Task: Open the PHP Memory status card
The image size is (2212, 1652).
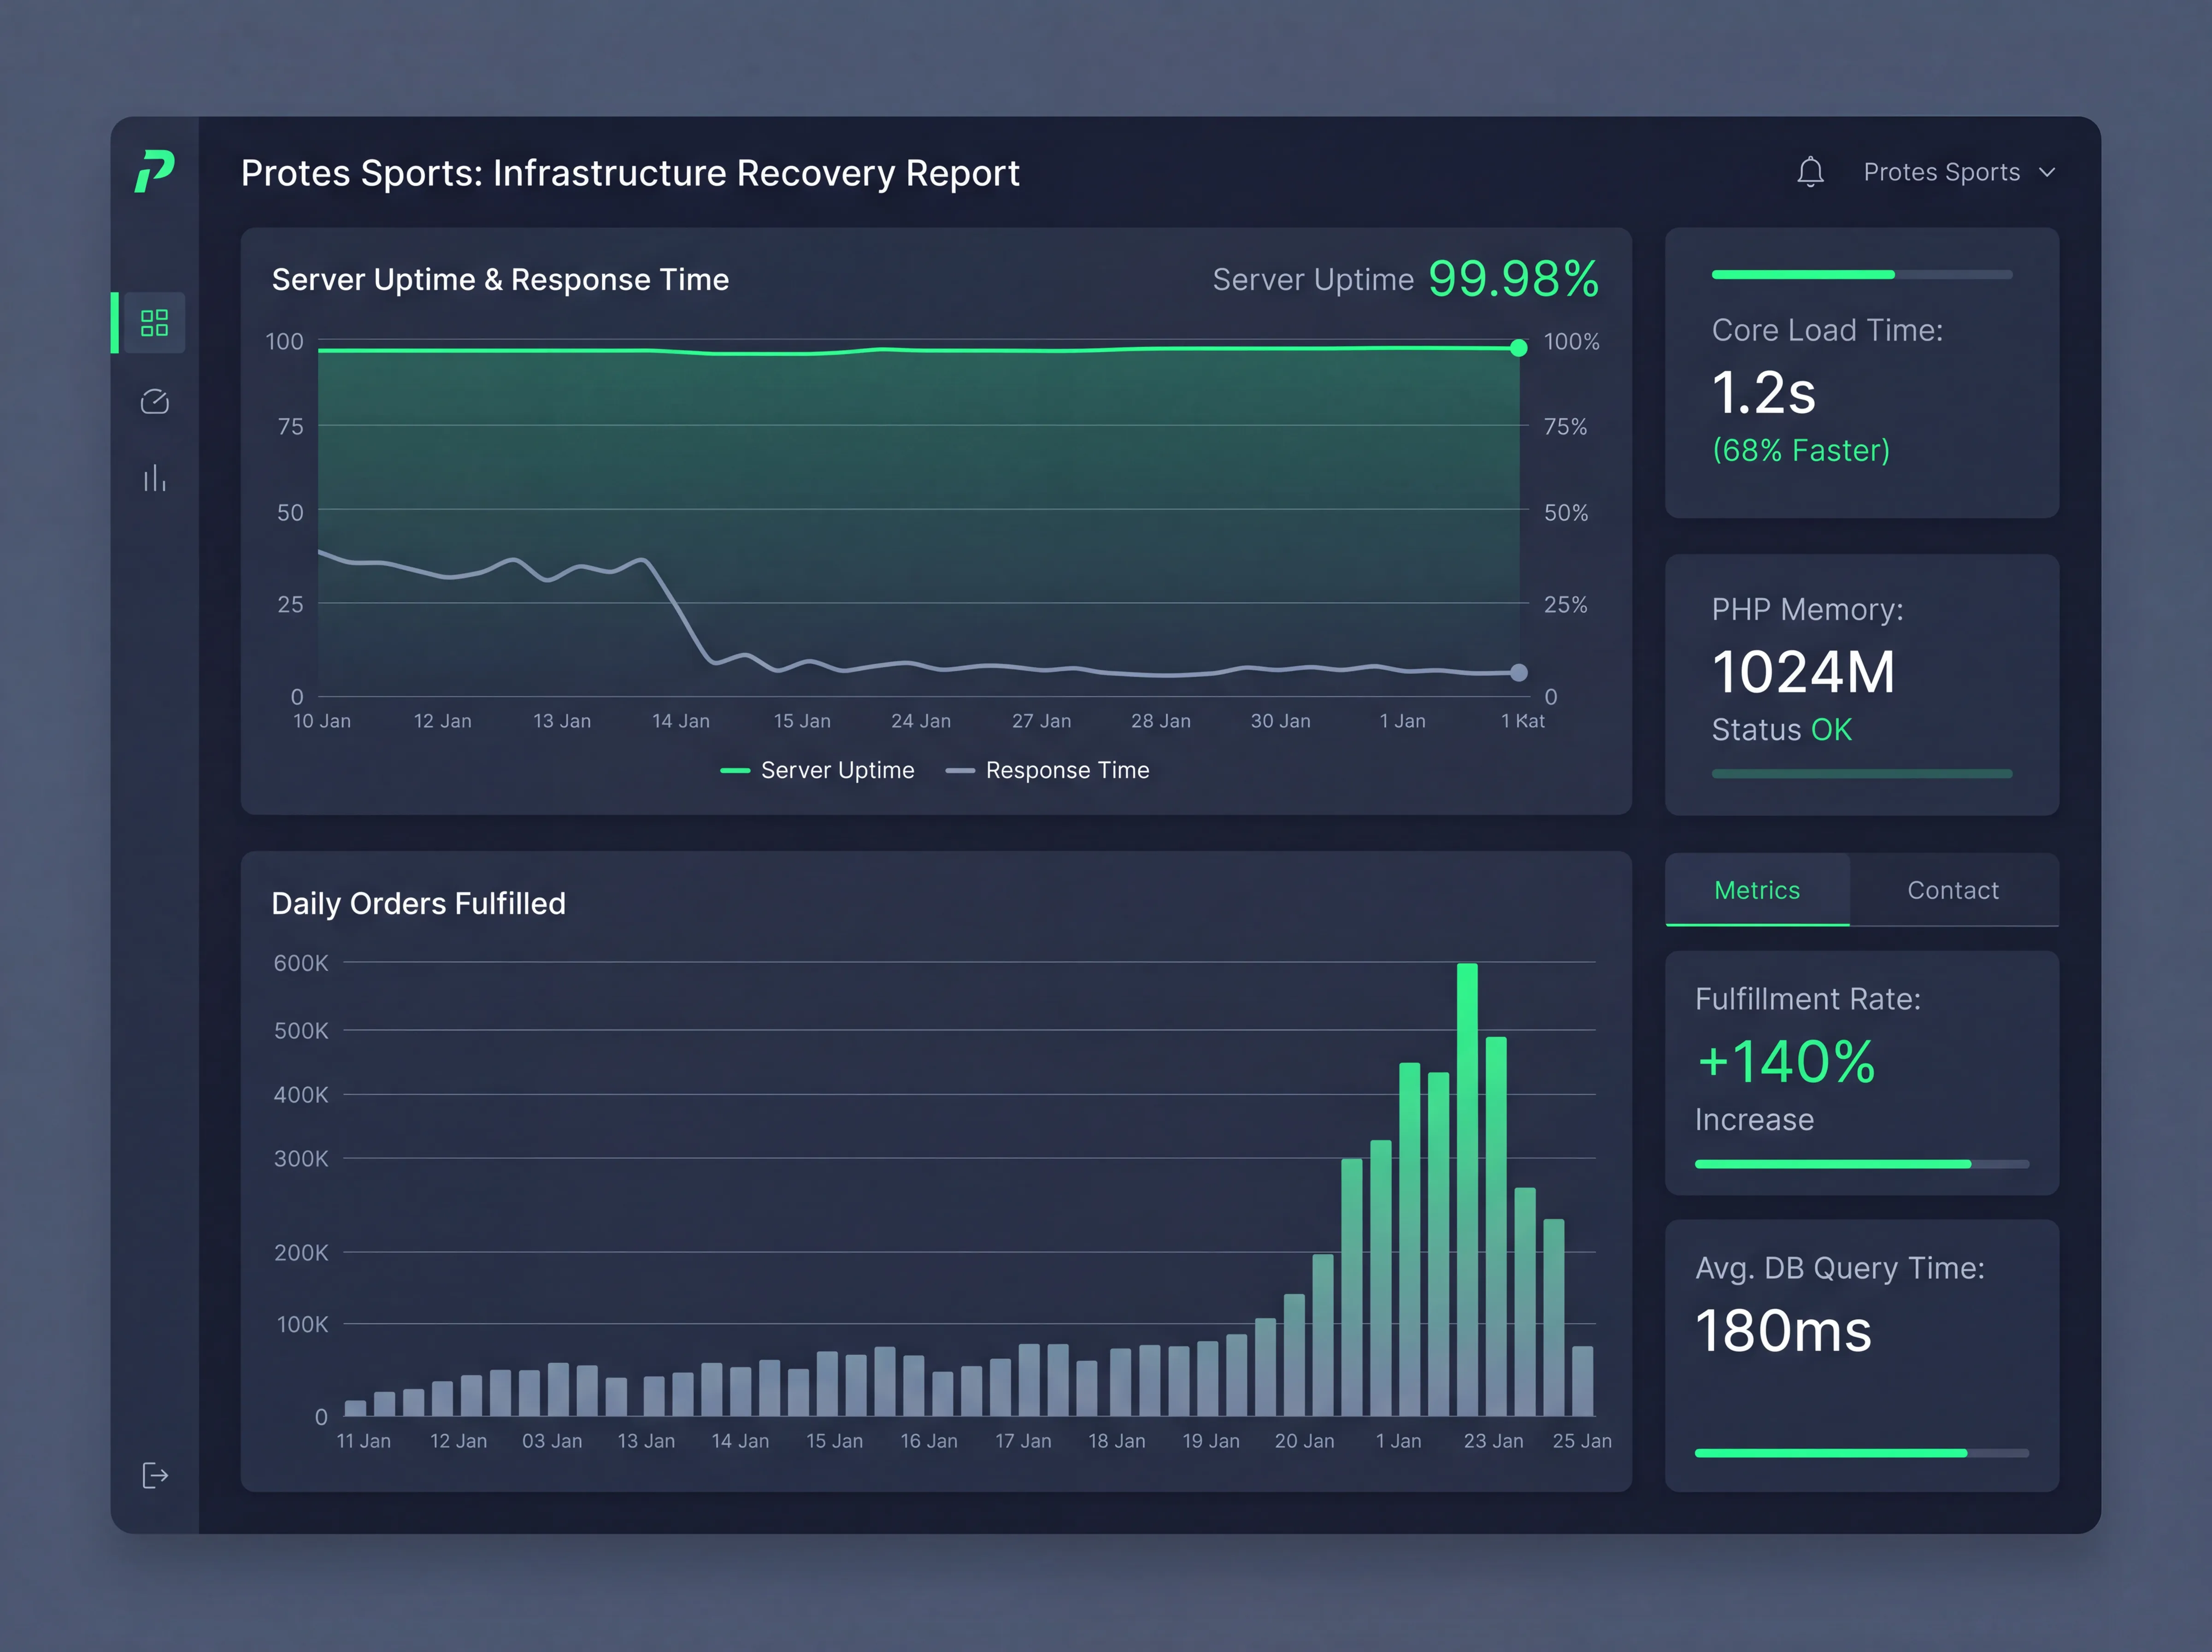Action: (1861, 685)
